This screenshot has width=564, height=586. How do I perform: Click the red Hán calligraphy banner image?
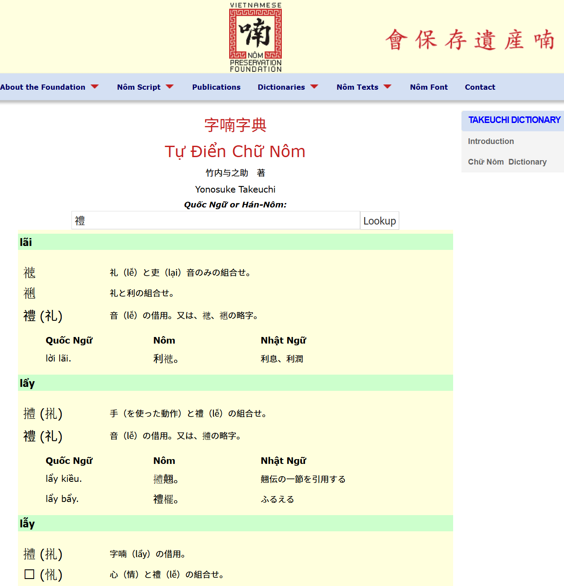coord(470,40)
